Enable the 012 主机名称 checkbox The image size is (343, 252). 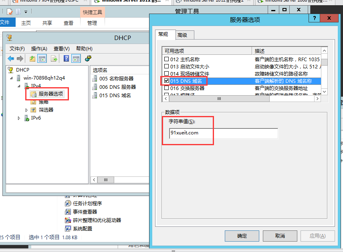[x=167, y=59]
